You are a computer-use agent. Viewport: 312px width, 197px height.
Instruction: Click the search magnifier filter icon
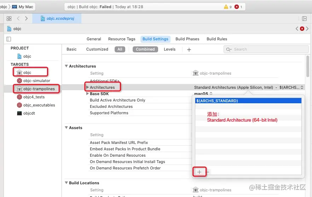coord(229,50)
